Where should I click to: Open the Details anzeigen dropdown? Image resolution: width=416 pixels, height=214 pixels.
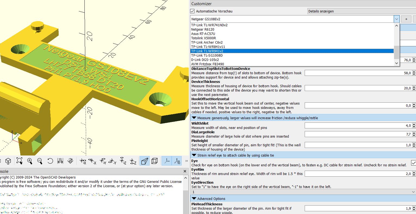tap(361, 11)
